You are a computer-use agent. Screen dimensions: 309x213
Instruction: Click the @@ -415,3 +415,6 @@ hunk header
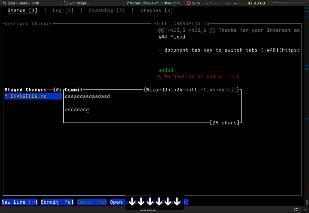[229, 30]
